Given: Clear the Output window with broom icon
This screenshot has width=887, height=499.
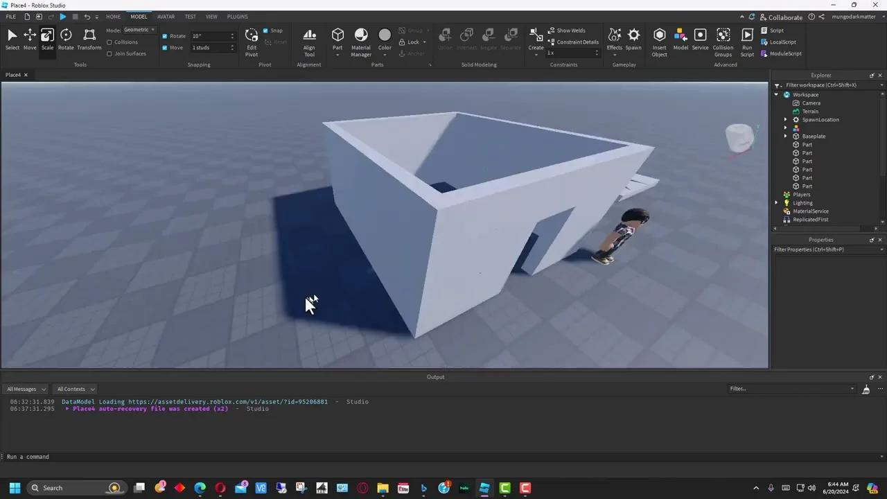Looking at the screenshot, I should (x=866, y=389).
